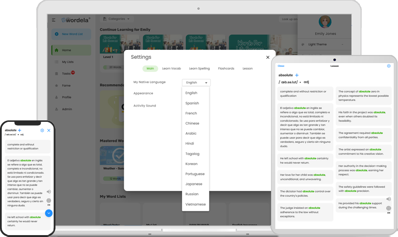Click the Profile person icon
The image size is (398, 237).
click(x=56, y=97)
